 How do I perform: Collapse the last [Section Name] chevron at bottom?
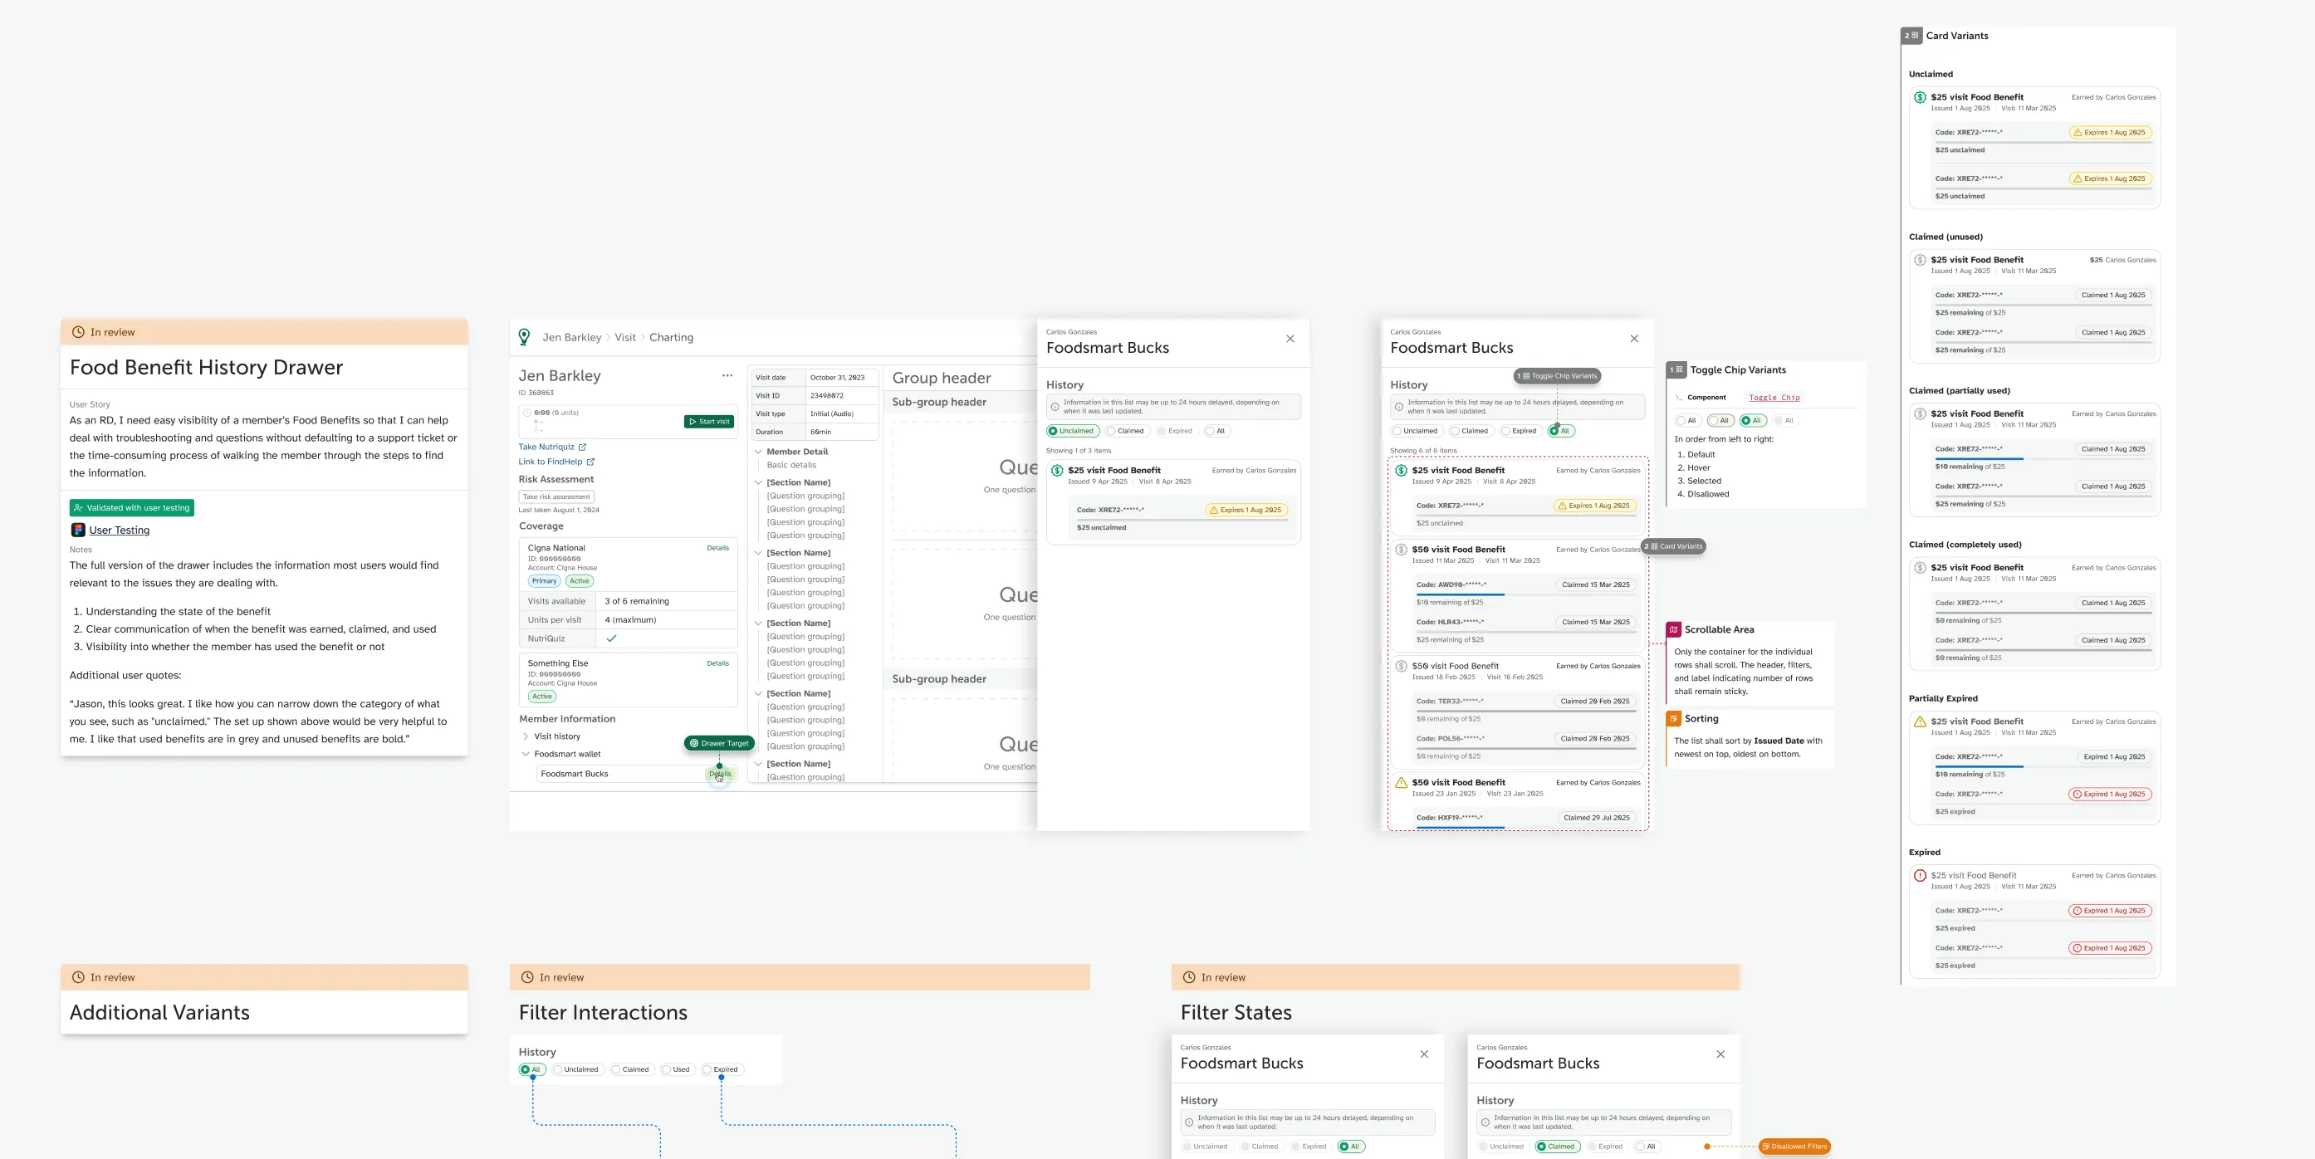pyautogui.click(x=758, y=764)
